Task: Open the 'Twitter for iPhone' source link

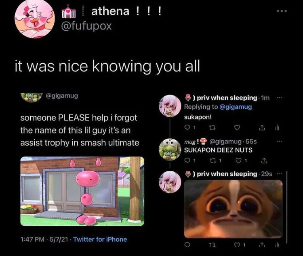Action: click(100, 239)
